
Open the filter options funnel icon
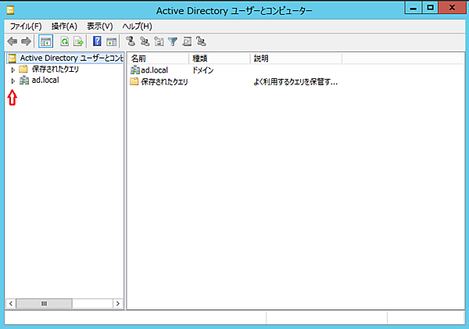[x=173, y=41]
